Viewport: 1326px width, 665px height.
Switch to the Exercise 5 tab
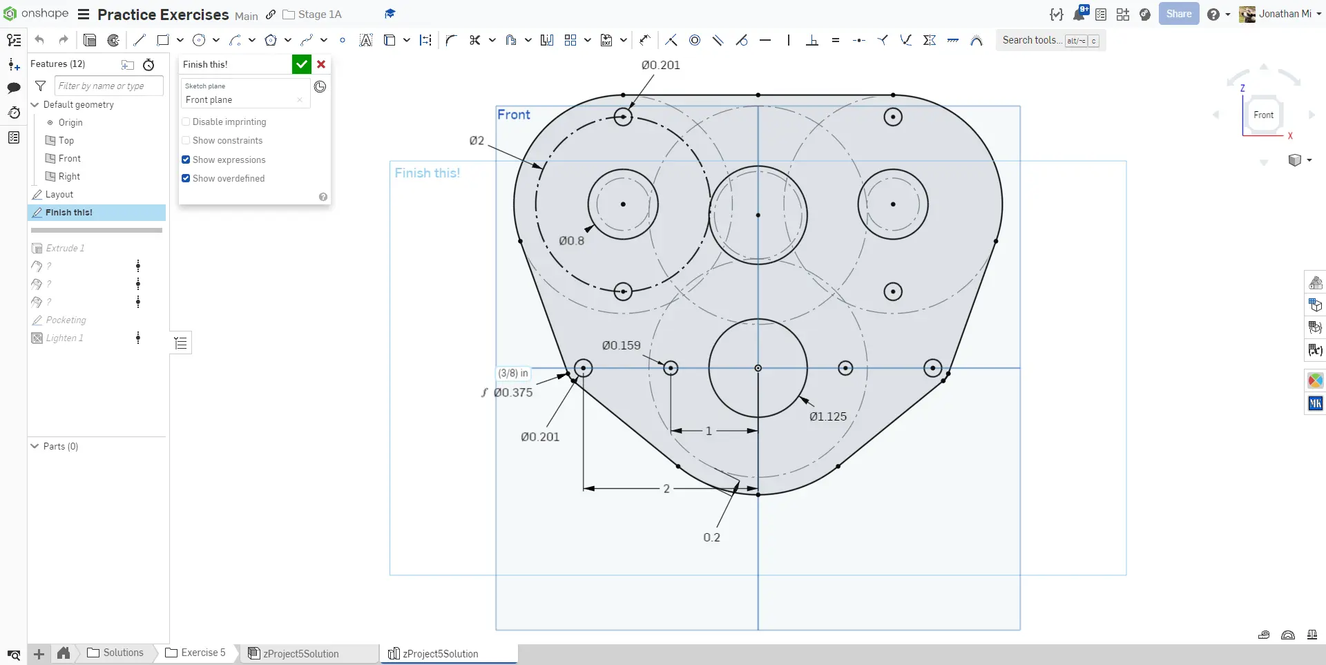[x=196, y=653]
